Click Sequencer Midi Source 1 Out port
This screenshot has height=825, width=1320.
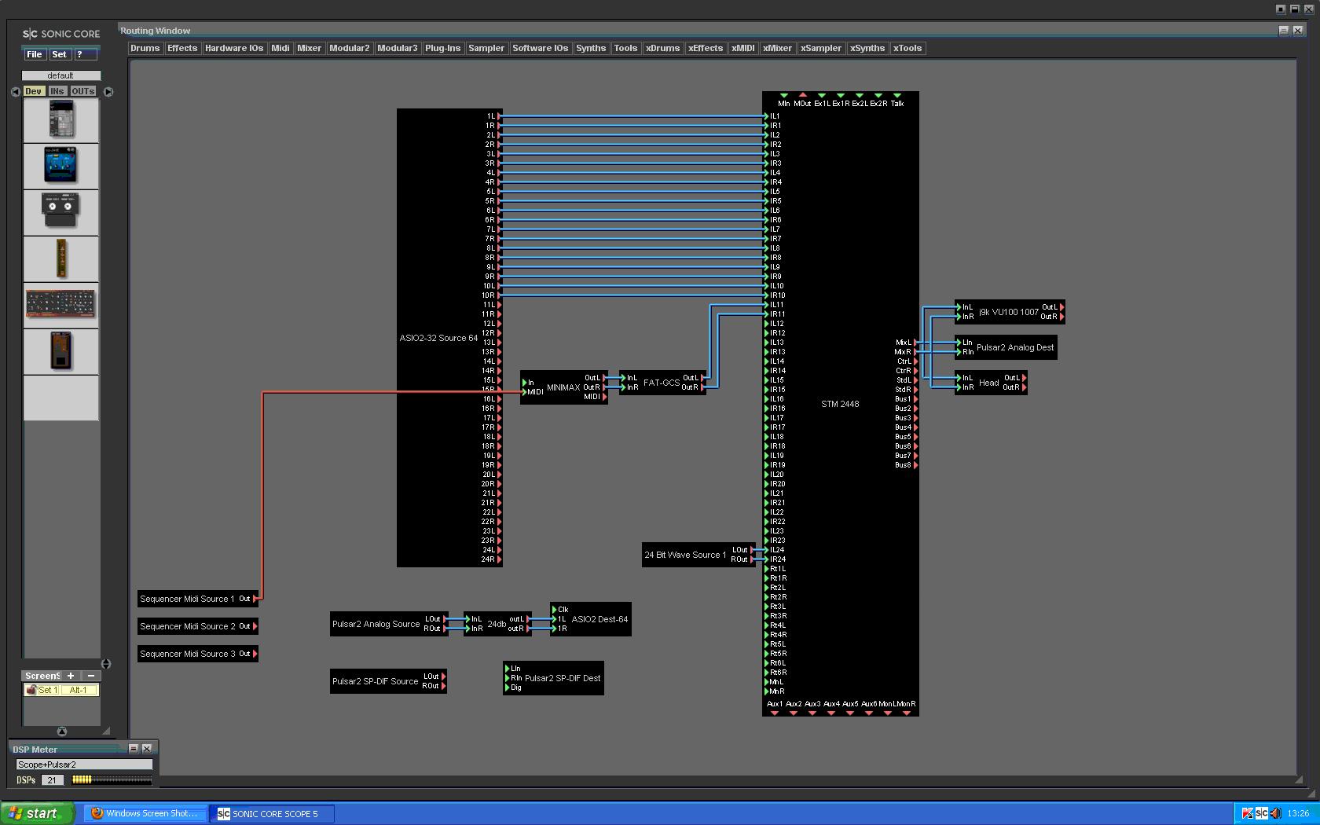(255, 599)
